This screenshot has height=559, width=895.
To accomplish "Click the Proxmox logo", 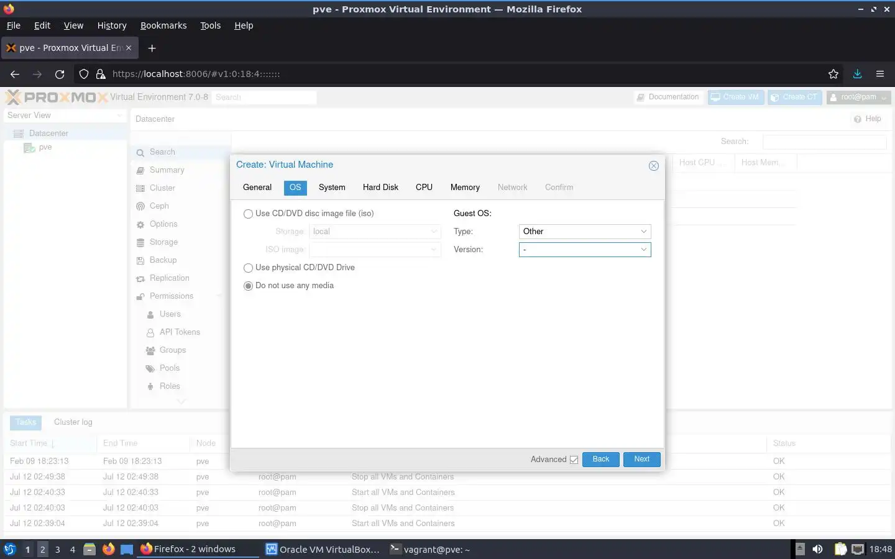I will tap(56, 97).
